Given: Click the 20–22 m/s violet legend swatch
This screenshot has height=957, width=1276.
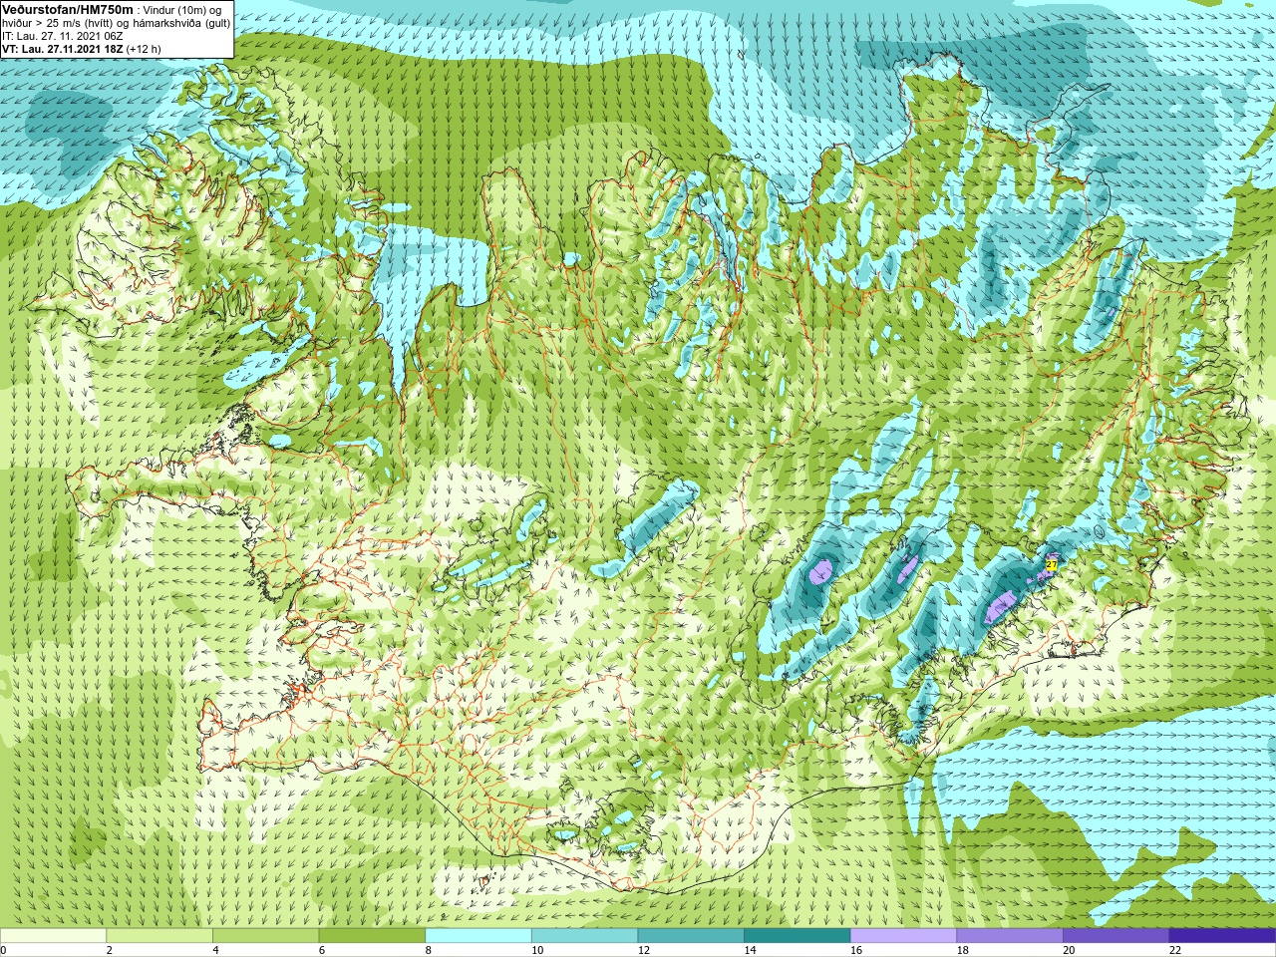Looking at the screenshot, I should point(1116,936).
